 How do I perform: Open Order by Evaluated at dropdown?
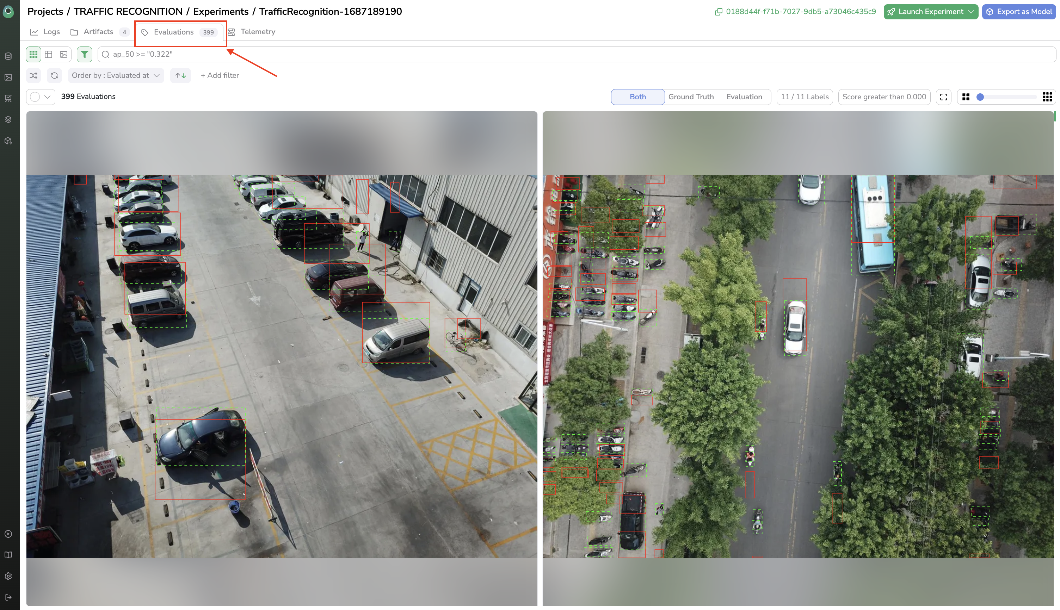click(116, 75)
